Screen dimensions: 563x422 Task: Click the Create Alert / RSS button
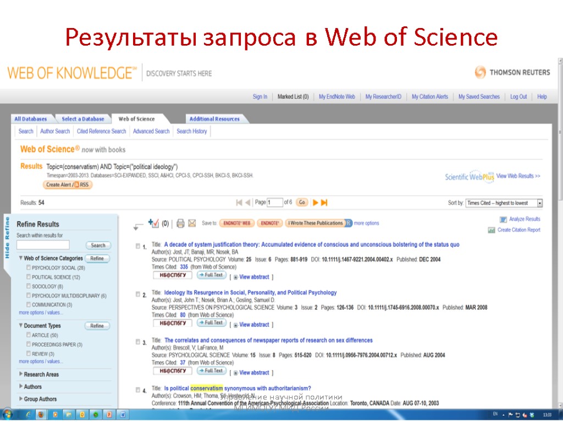pyautogui.click(x=68, y=185)
